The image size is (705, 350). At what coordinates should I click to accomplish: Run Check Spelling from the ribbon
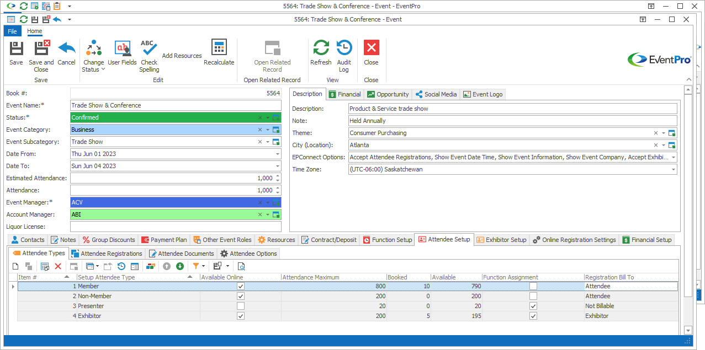coord(149,56)
